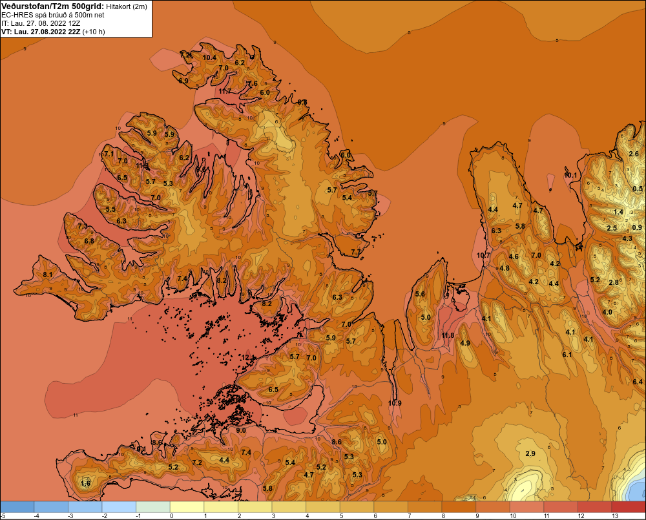Click temperature value 11.7 on the map
The image size is (646, 520).
click(225, 92)
